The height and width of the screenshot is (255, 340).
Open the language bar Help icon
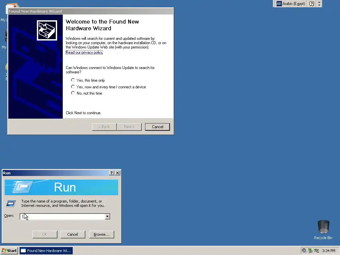click(x=311, y=4)
